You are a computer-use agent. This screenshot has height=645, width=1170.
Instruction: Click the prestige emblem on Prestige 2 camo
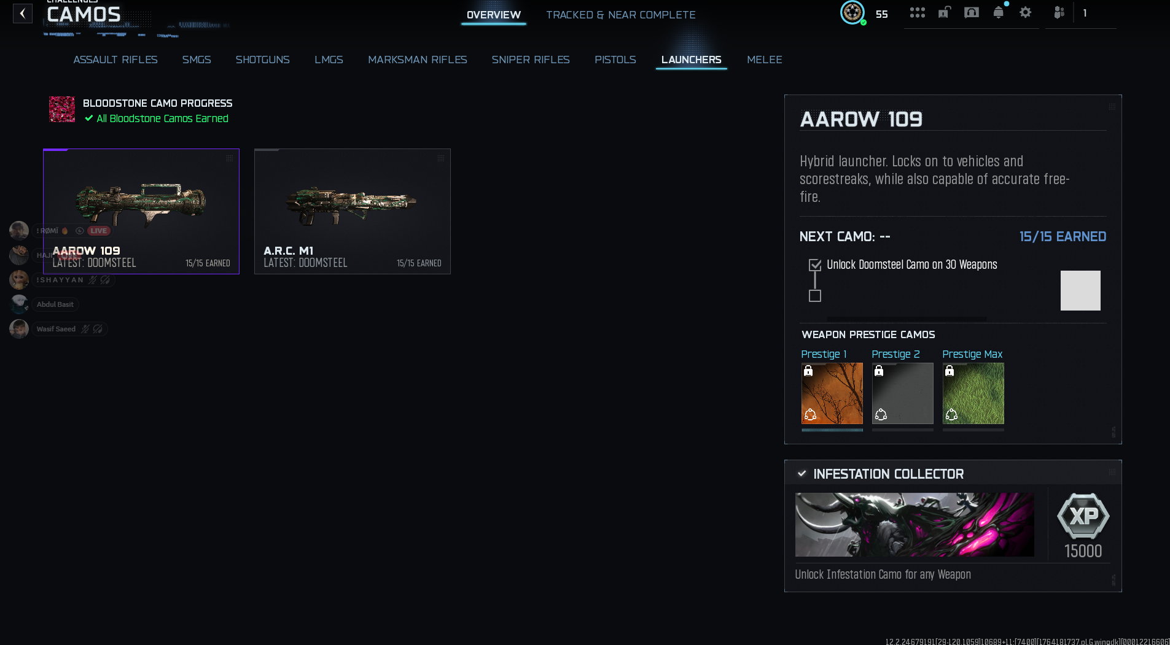(x=881, y=415)
